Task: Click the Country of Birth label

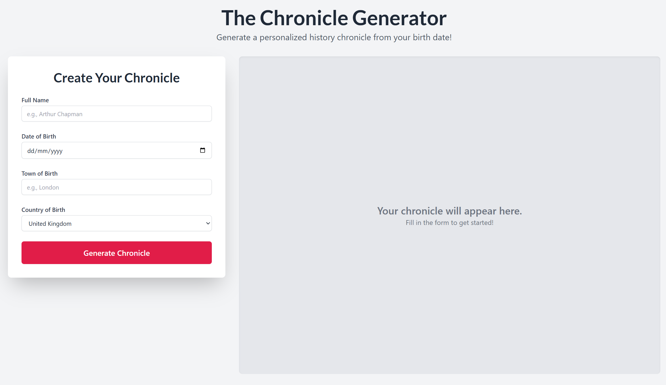Action: click(43, 210)
